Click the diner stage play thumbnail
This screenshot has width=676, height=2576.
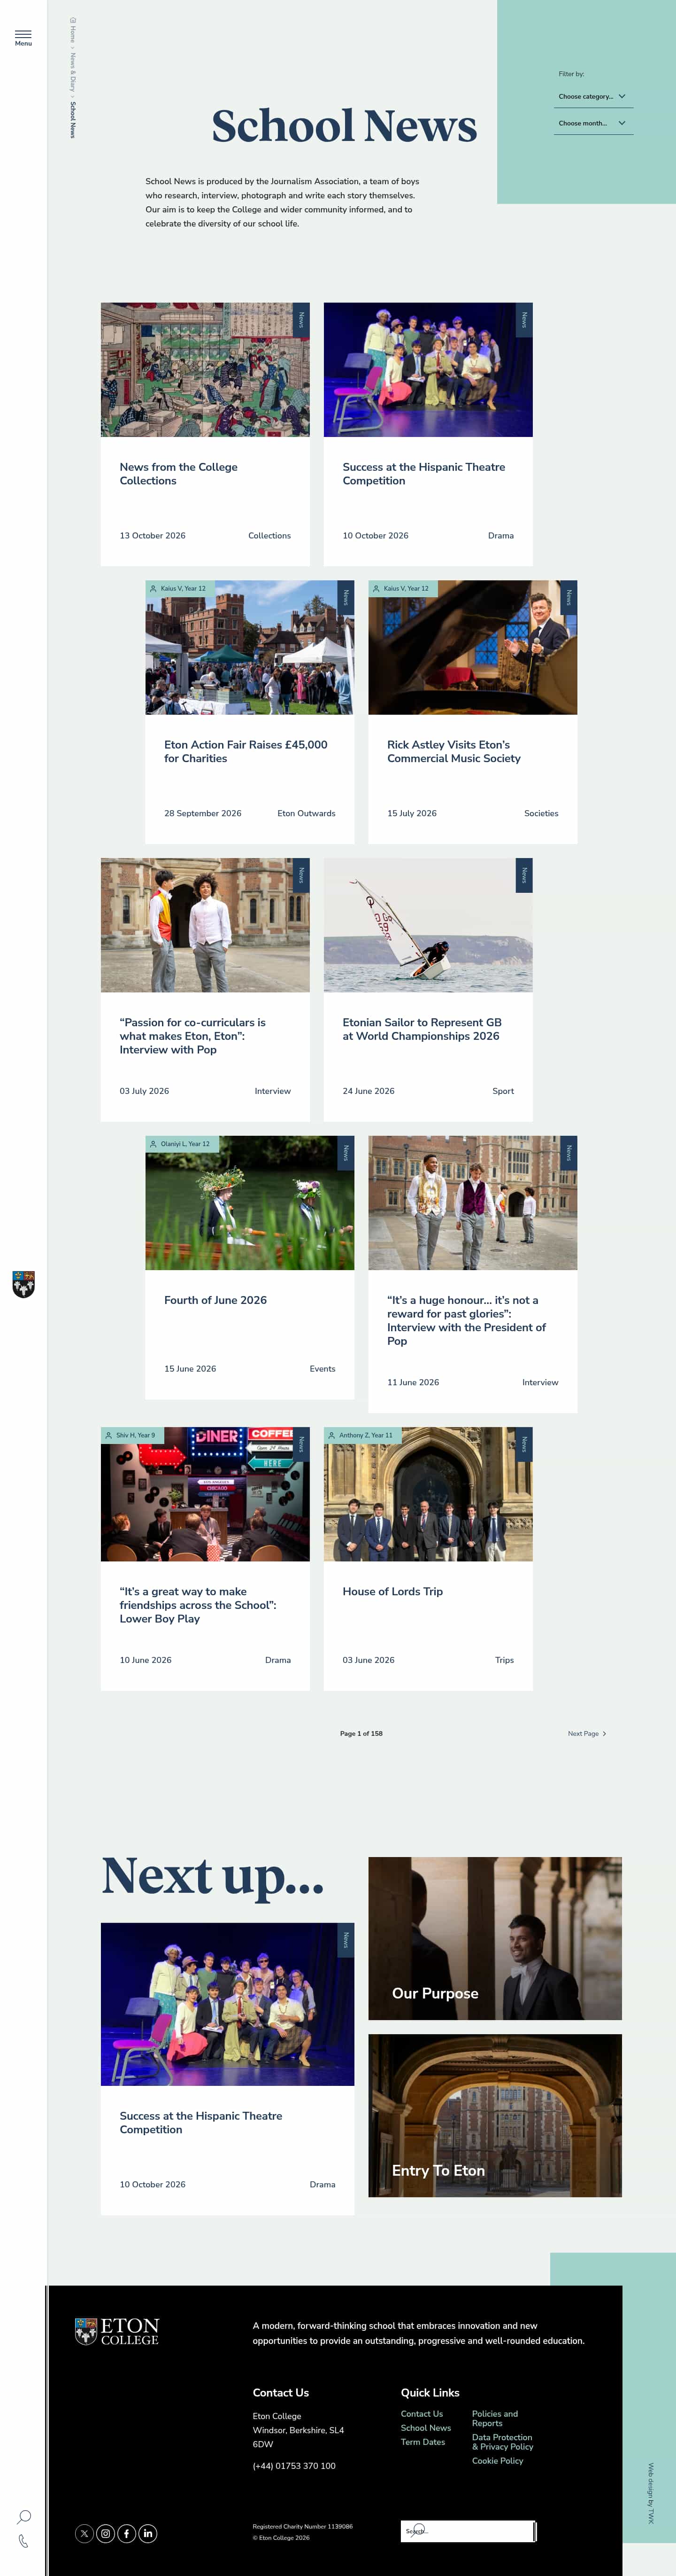point(205,1494)
